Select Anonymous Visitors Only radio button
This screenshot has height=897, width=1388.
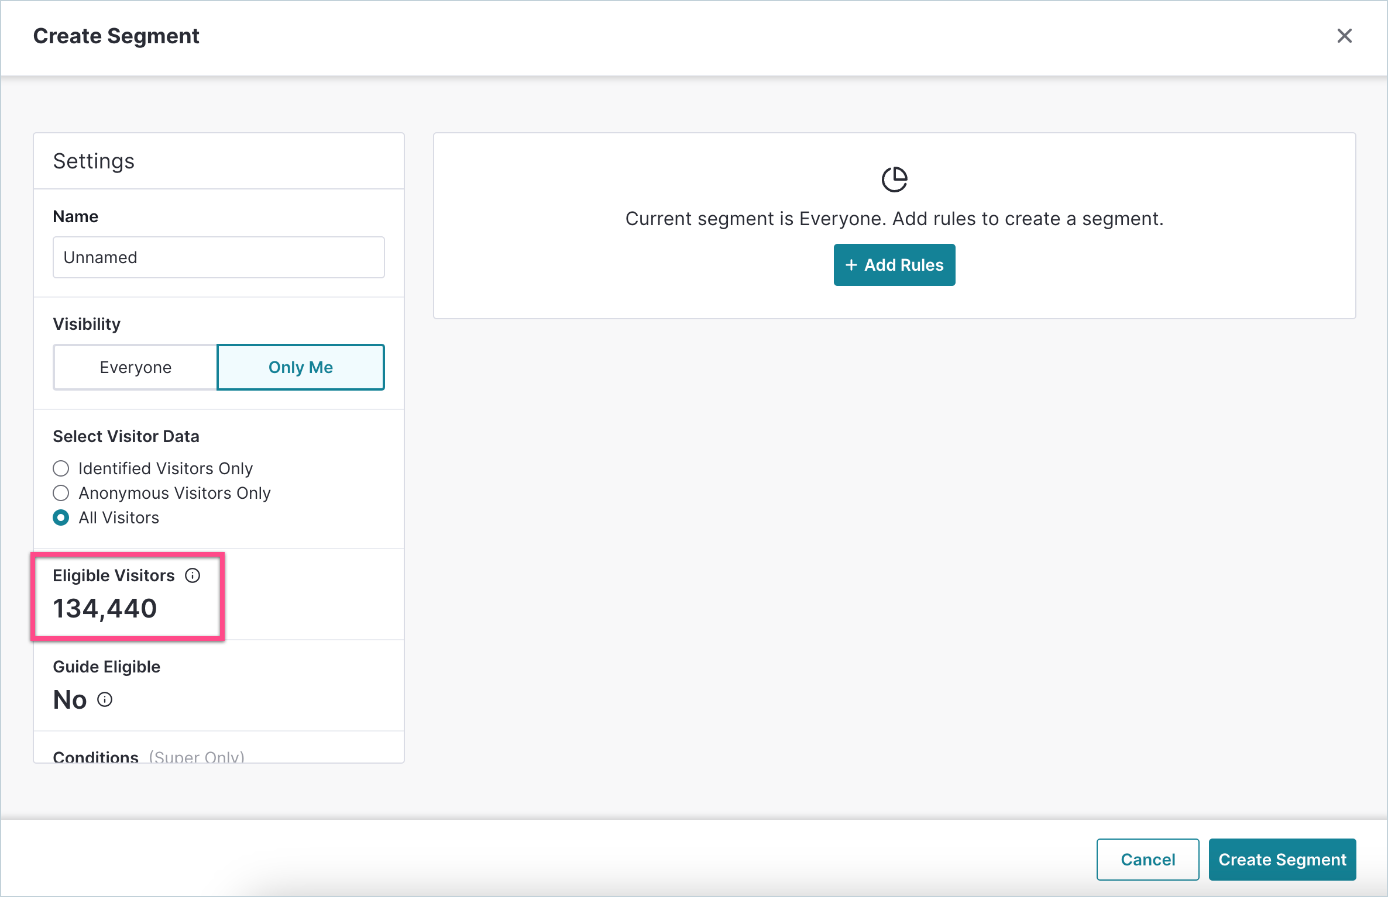pyautogui.click(x=61, y=493)
